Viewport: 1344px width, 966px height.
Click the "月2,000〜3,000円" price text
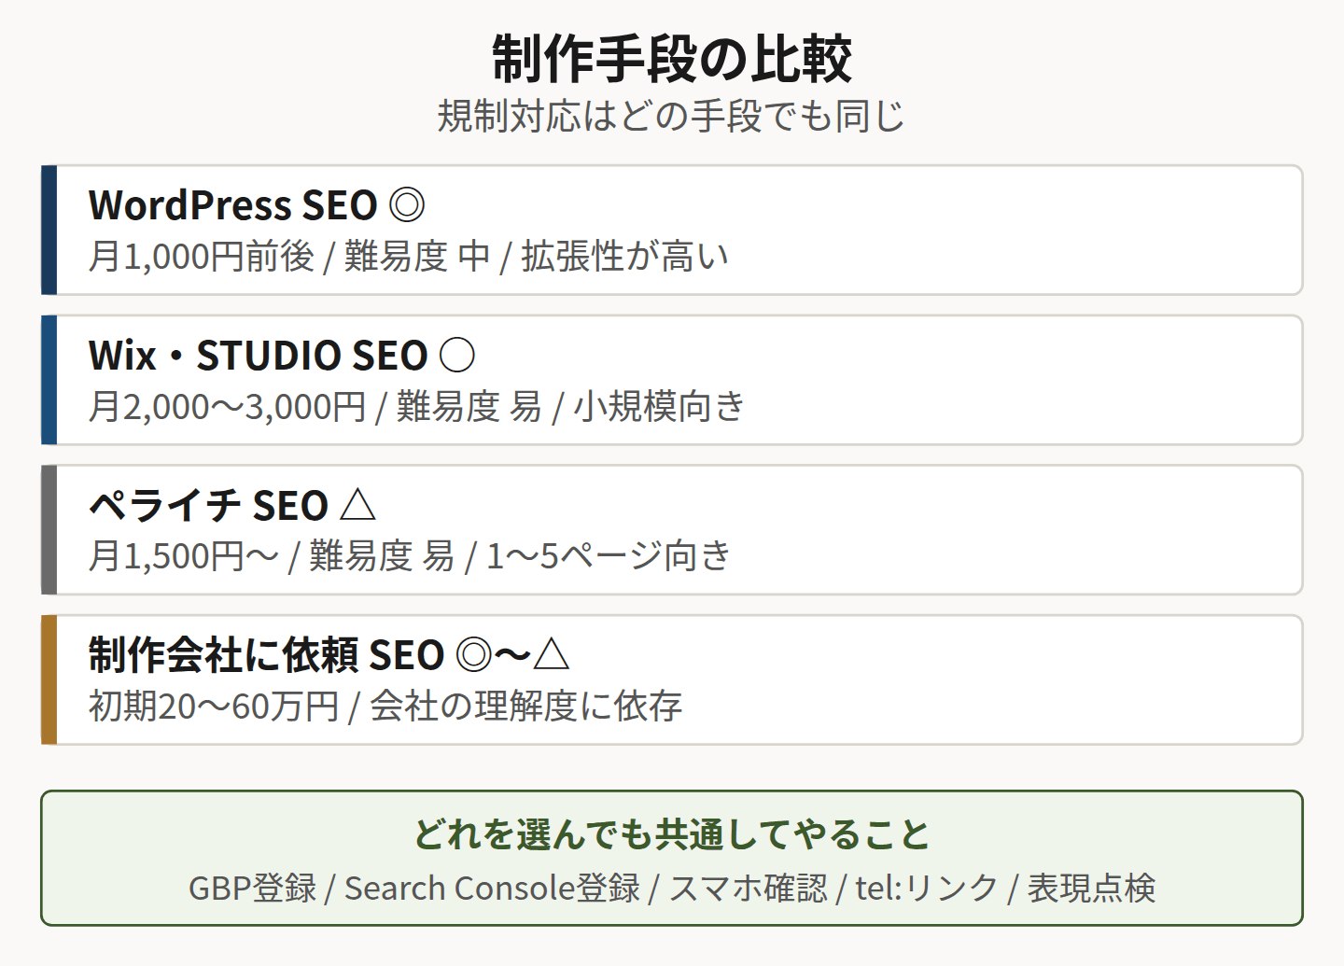click(227, 406)
